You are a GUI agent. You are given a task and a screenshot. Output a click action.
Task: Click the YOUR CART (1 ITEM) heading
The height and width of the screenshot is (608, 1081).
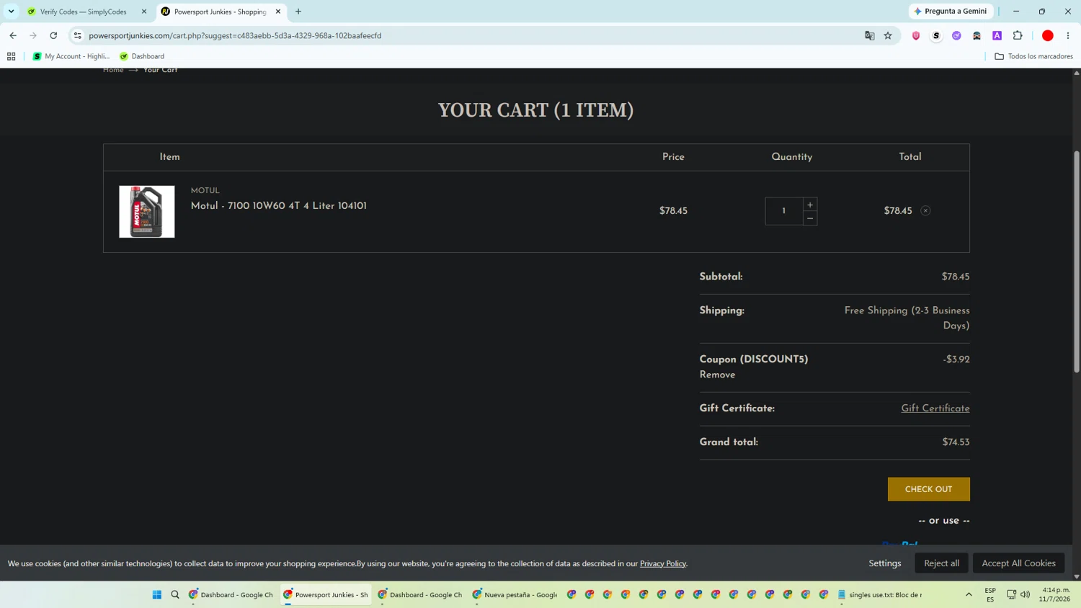tap(536, 110)
